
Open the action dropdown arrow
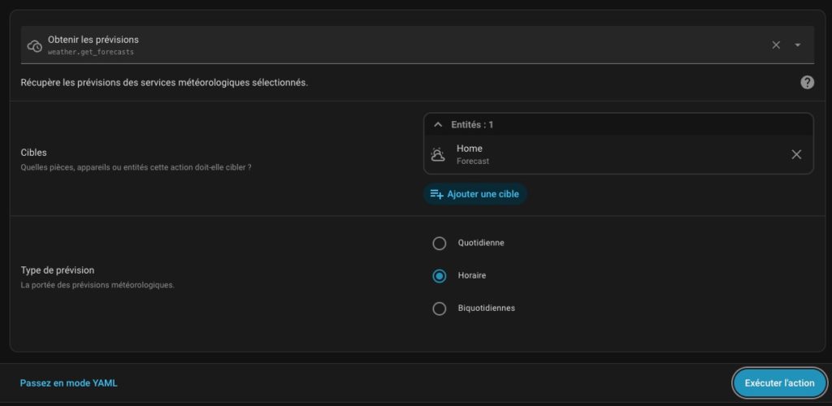point(797,45)
